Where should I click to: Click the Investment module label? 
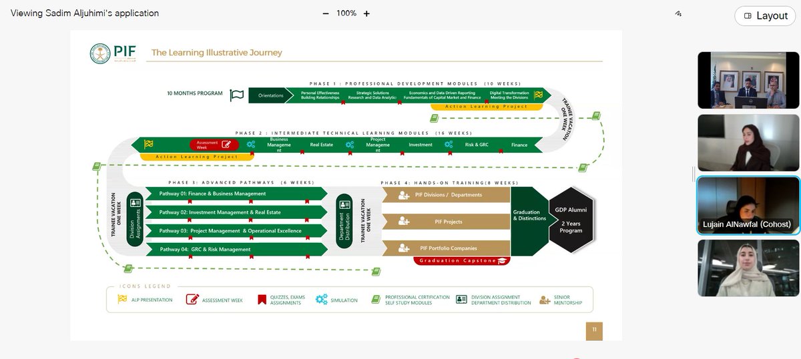pyautogui.click(x=421, y=144)
